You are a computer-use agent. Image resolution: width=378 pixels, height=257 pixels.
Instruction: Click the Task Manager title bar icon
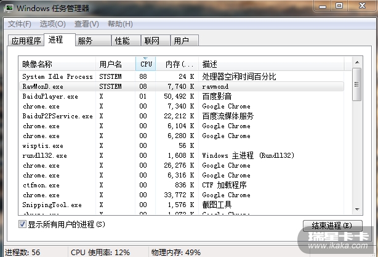click(x=9, y=8)
